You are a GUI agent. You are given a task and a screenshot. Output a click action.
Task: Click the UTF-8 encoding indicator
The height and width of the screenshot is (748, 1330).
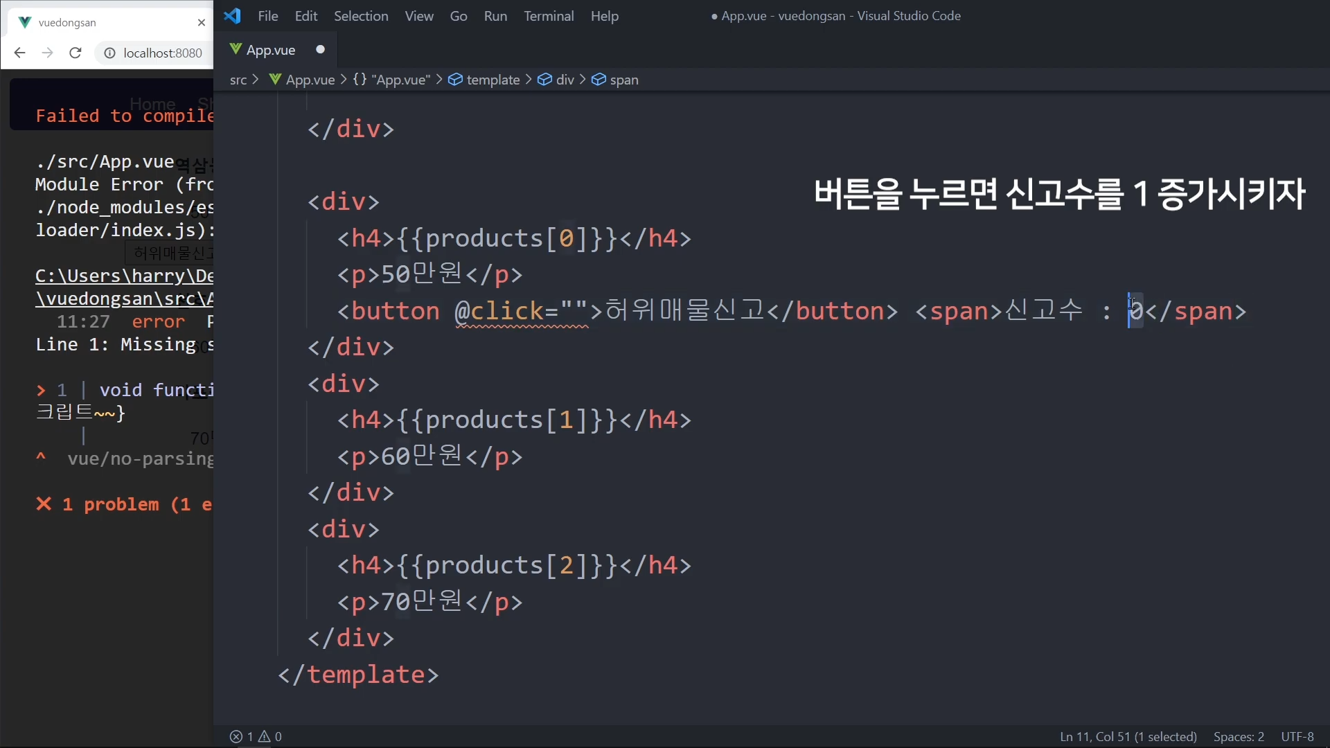pos(1297,736)
